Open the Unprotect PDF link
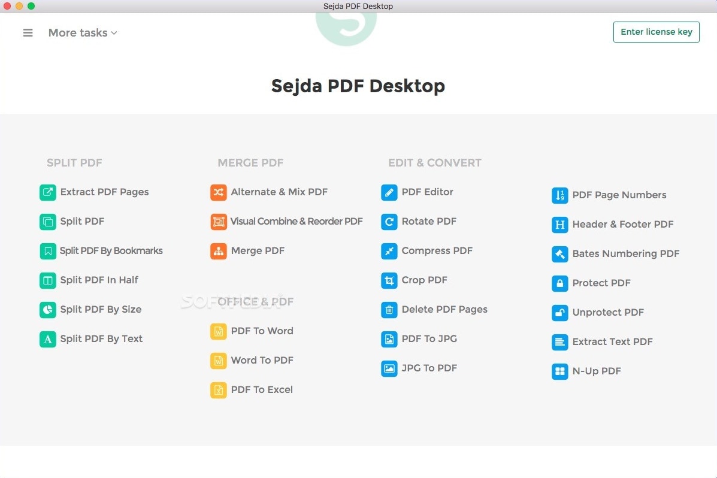The image size is (717, 478). click(x=608, y=313)
